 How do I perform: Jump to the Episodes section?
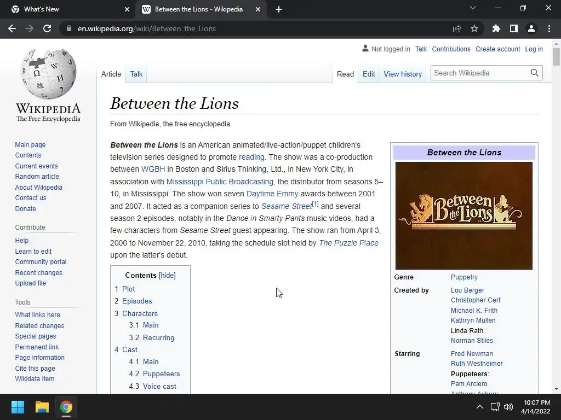[137, 301]
